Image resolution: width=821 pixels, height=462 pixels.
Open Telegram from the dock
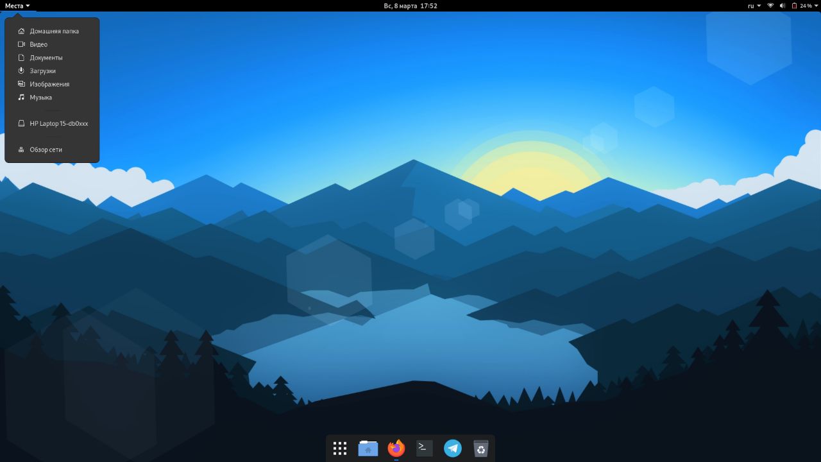tap(453, 448)
